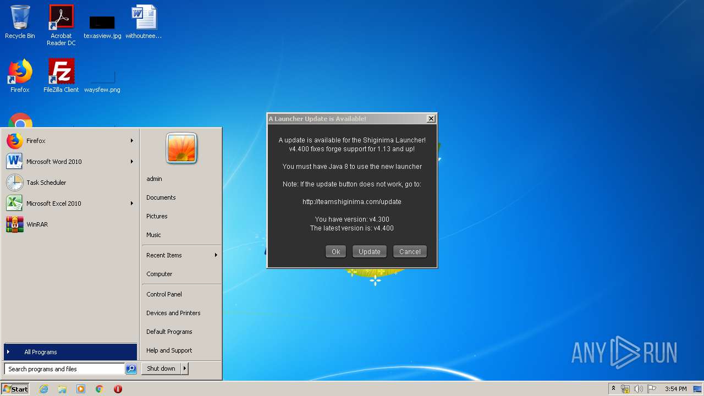Show All Programs list
The width and height of the screenshot is (704, 396).
pyautogui.click(x=70, y=352)
